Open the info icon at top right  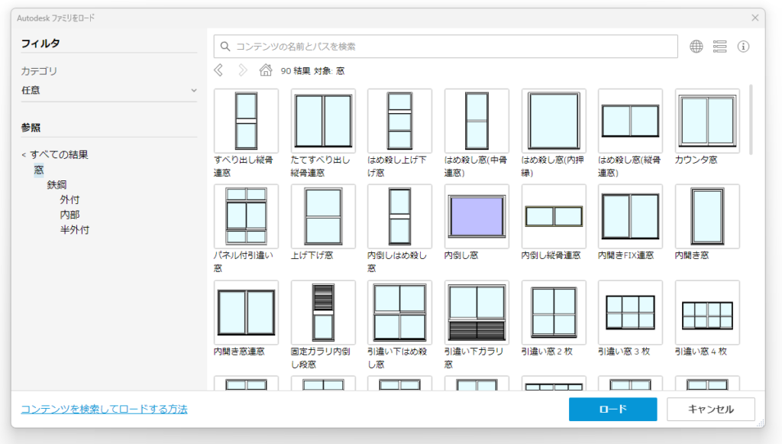pyautogui.click(x=743, y=47)
